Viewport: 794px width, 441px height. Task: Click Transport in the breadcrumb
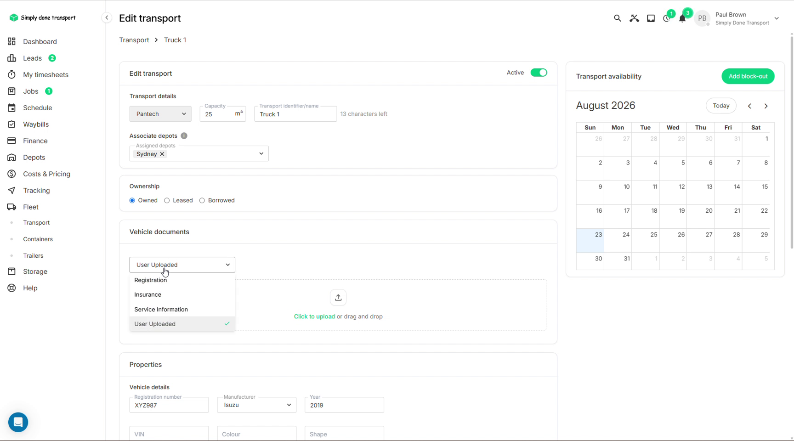[134, 40]
